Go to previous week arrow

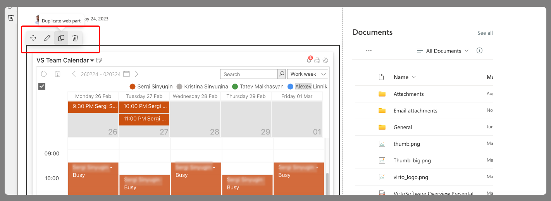coord(74,74)
